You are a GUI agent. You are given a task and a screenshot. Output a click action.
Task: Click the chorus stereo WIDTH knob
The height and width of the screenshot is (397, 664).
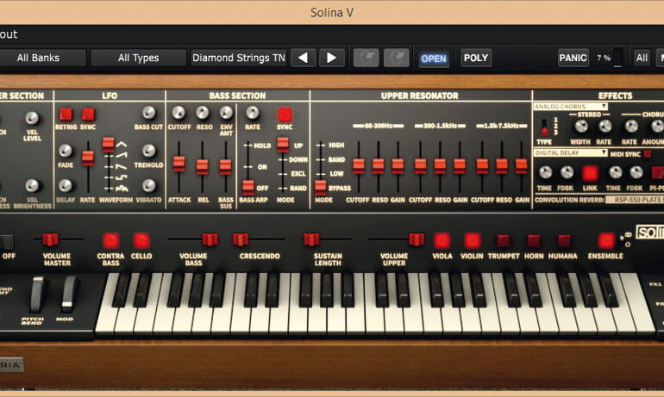pos(581,126)
